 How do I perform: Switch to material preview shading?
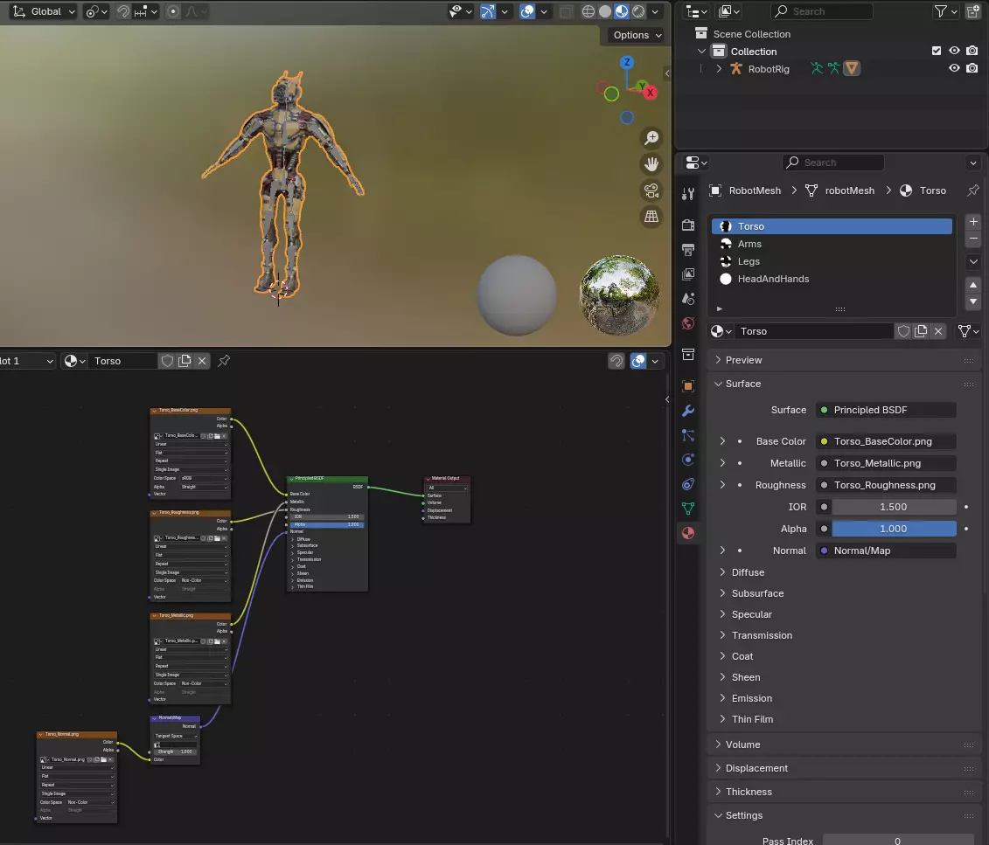click(x=621, y=11)
